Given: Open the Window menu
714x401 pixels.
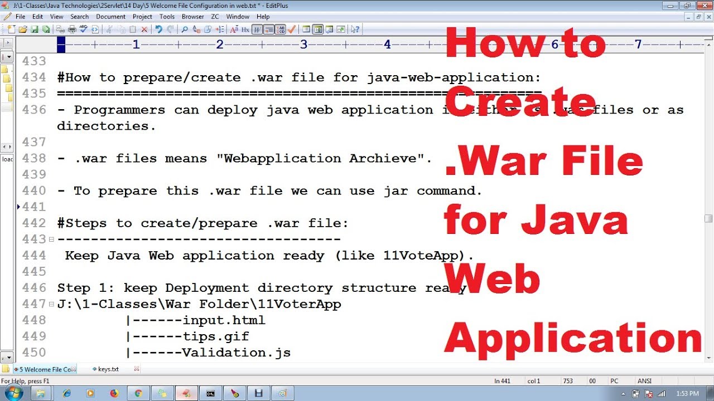Looking at the screenshot, I should click(238, 17).
